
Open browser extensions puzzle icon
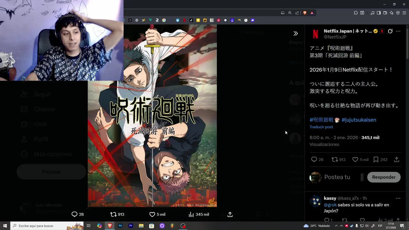(356, 13)
